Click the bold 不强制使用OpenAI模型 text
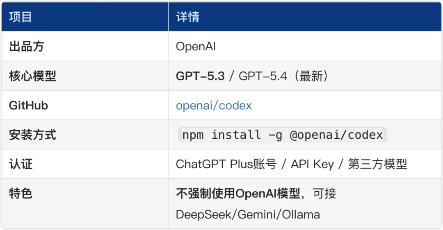 coord(238,194)
